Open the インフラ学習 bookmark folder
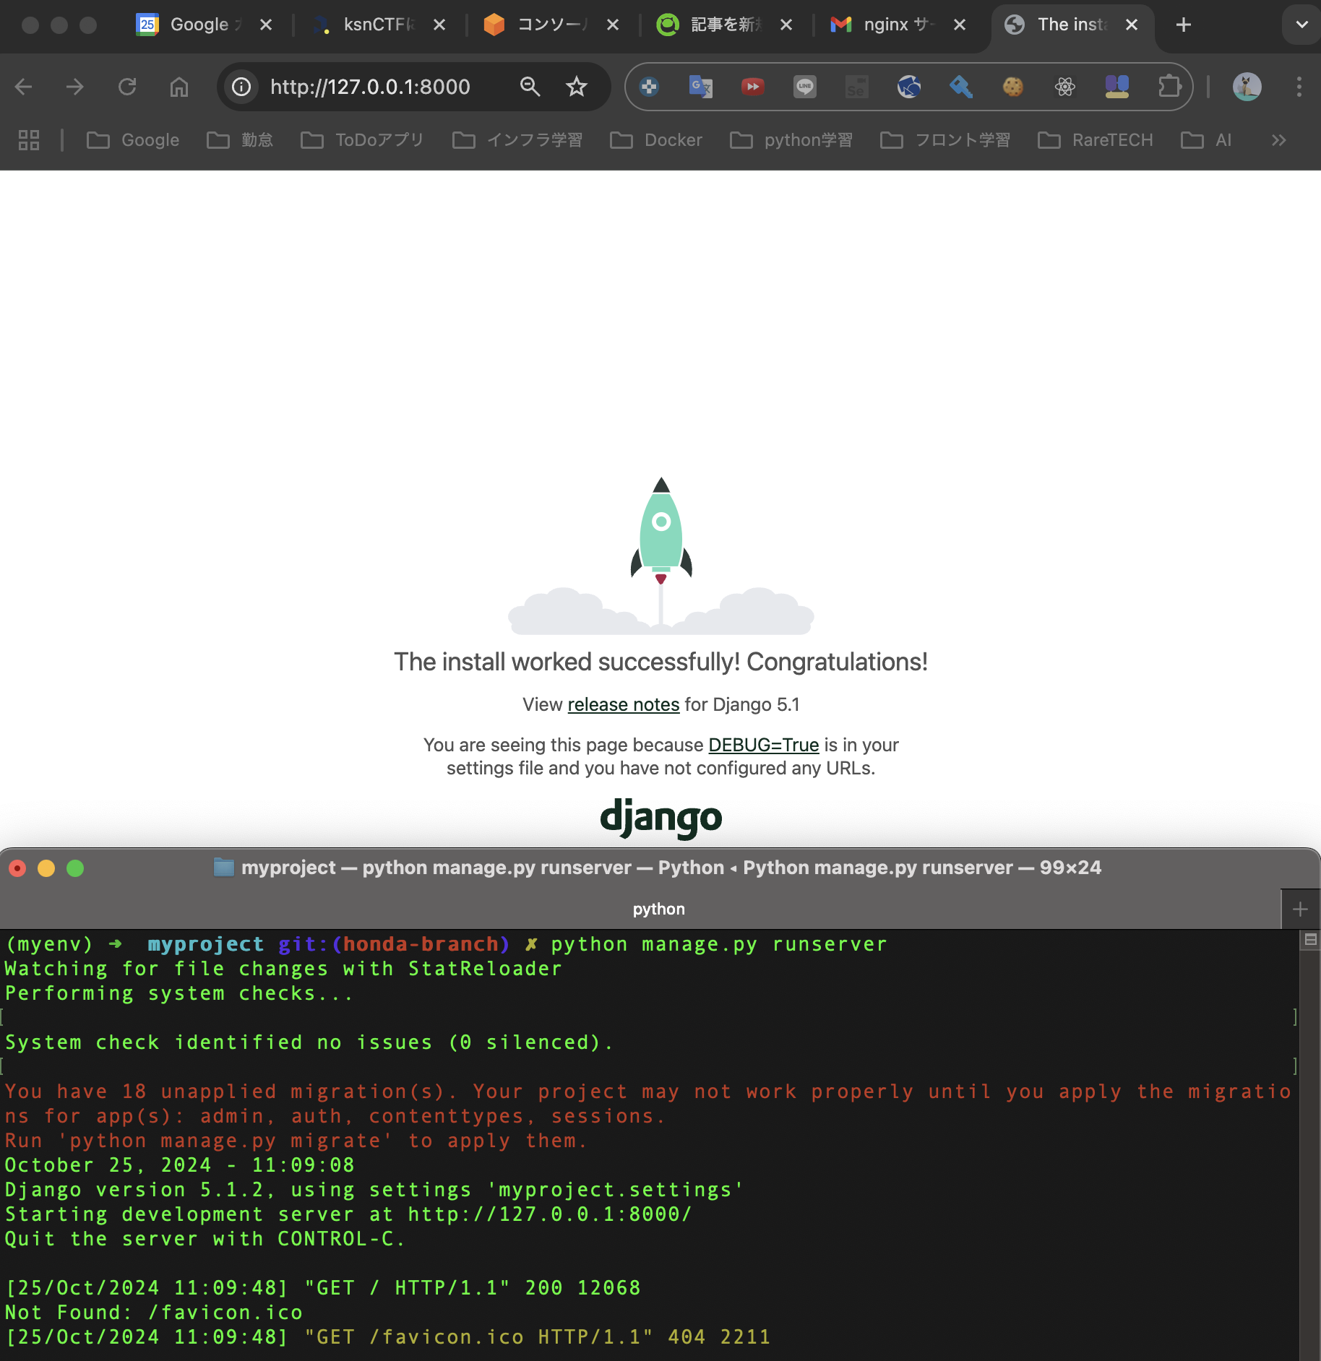 [x=517, y=140]
